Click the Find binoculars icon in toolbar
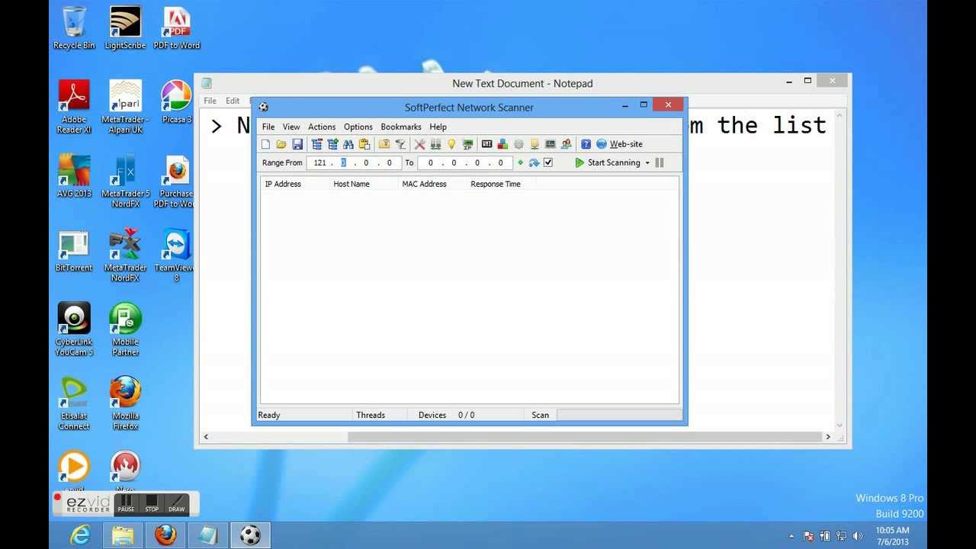Screen dimensions: 976x549 (348, 144)
